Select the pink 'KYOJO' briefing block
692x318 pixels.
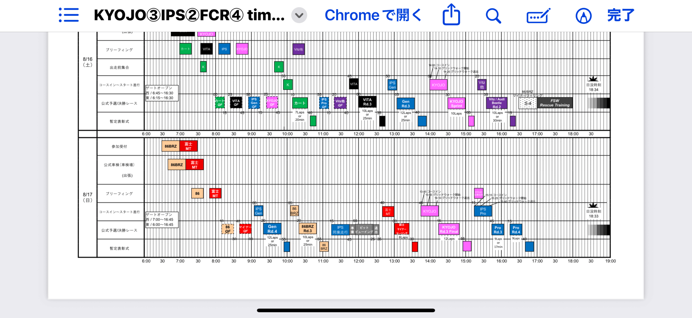coord(242,49)
